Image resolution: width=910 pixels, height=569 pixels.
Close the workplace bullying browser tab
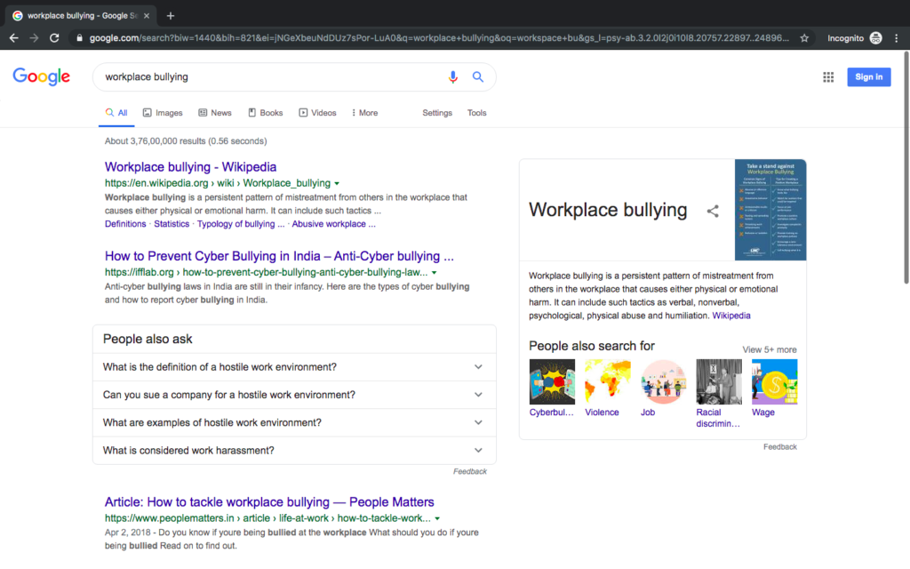(147, 16)
